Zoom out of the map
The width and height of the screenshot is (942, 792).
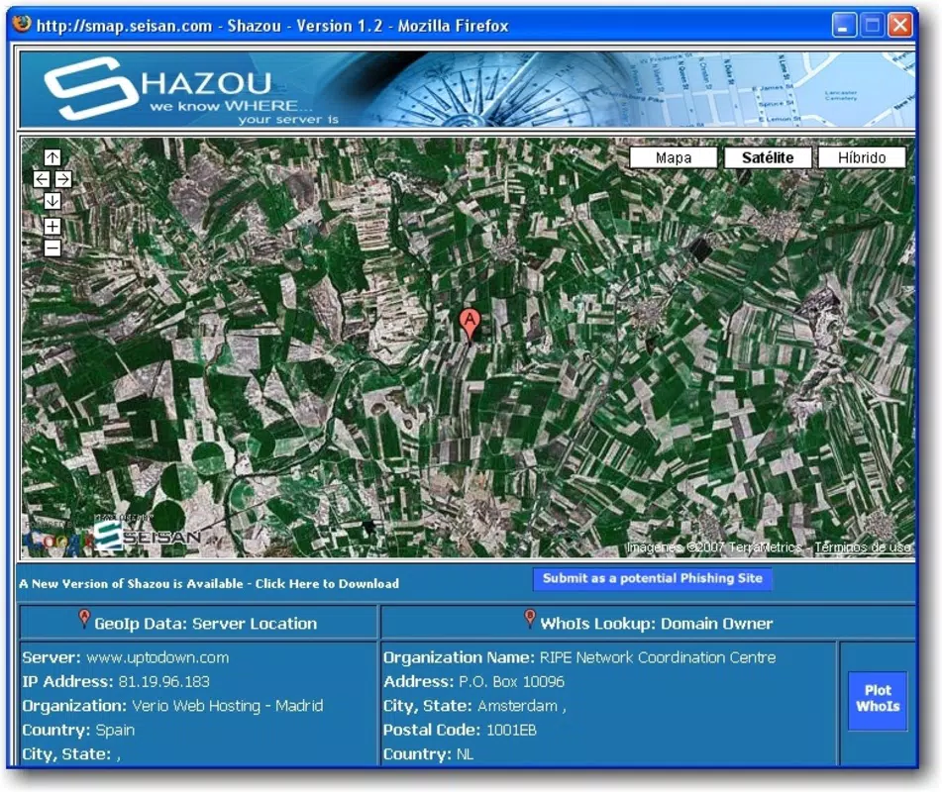(x=52, y=247)
